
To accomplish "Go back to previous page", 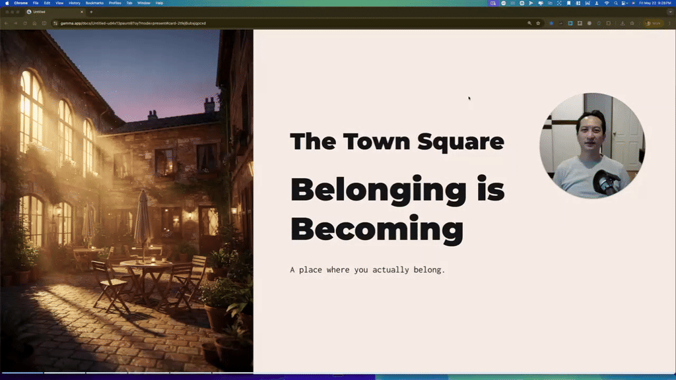I will 6,23.
